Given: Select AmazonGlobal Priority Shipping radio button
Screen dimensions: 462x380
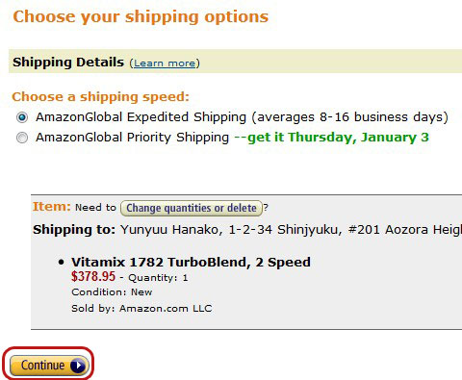Looking at the screenshot, I should (22, 138).
